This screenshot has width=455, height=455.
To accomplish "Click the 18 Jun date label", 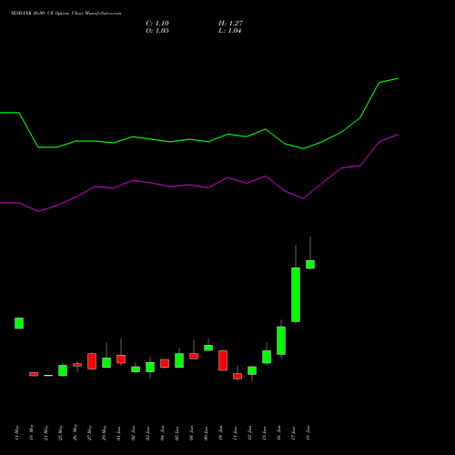I will (x=308, y=433).
